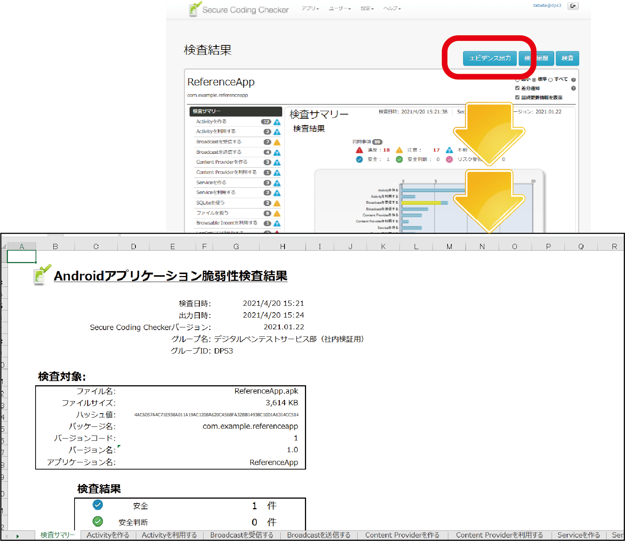
Task: Click pink リスク受容 status icon
Action: coord(449,159)
